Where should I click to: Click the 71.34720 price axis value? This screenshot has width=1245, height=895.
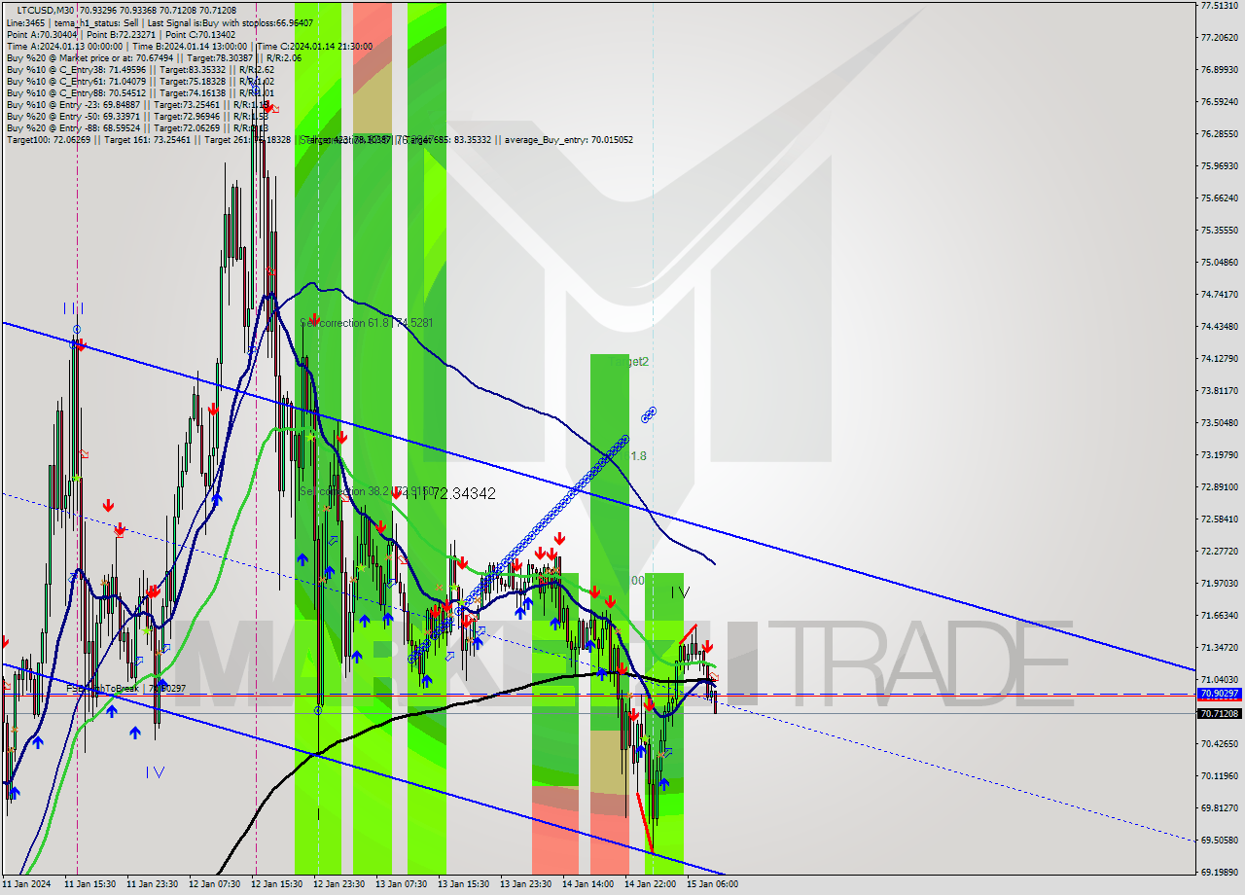[x=1220, y=648]
